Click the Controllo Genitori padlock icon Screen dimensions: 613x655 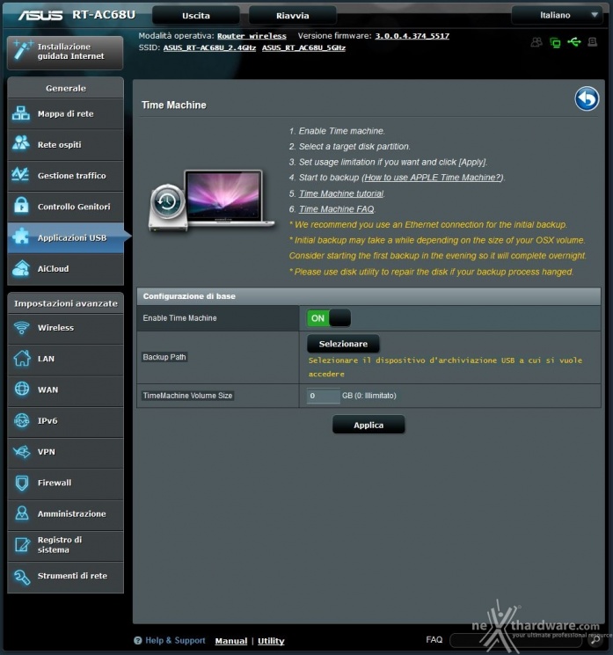tap(21, 206)
